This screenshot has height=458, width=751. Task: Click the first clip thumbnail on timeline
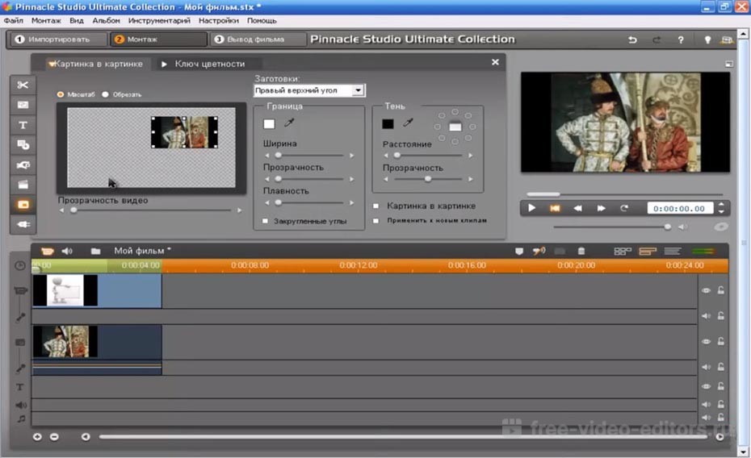point(65,290)
